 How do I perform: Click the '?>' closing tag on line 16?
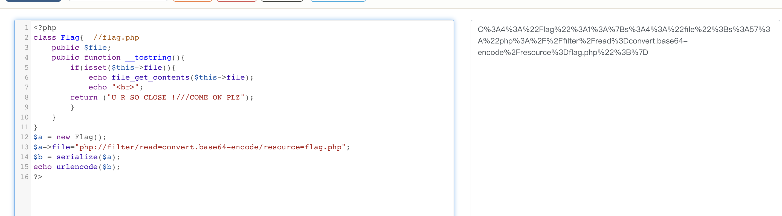click(38, 177)
